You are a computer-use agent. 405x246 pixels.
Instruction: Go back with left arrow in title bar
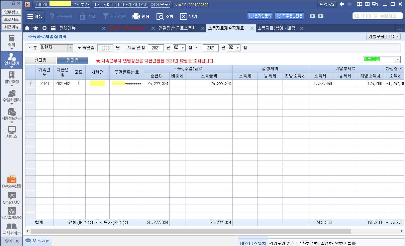[341, 4]
